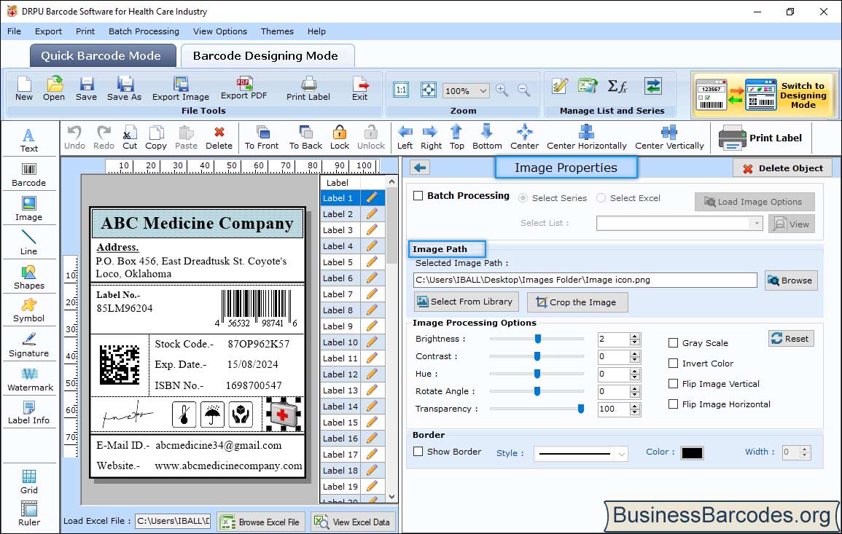
Task: Center Horizontally align the object
Action: 586,138
